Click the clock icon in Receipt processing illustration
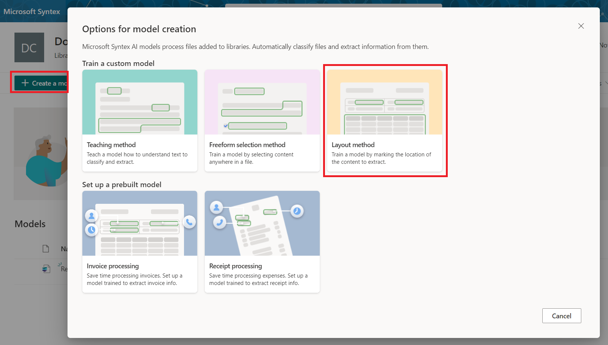Viewport: 608px width, 345px height. 297,211
